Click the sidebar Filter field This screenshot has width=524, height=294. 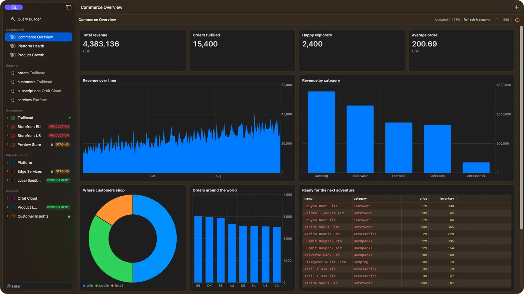(x=39, y=287)
